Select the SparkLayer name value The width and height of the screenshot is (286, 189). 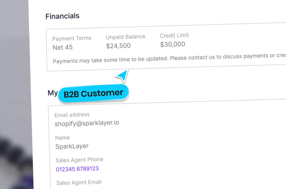click(x=72, y=146)
